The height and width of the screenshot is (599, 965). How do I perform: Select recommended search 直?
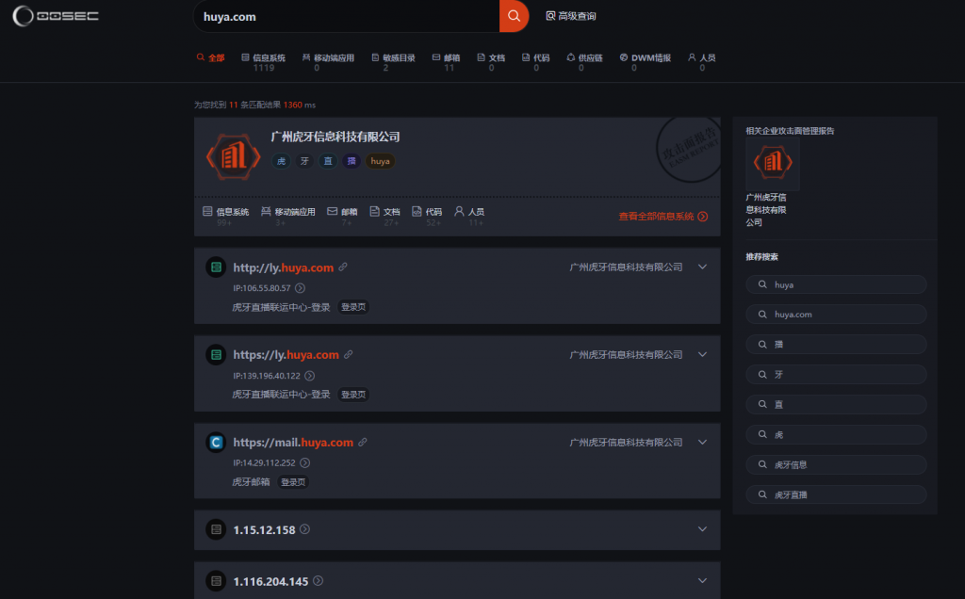click(x=836, y=405)
